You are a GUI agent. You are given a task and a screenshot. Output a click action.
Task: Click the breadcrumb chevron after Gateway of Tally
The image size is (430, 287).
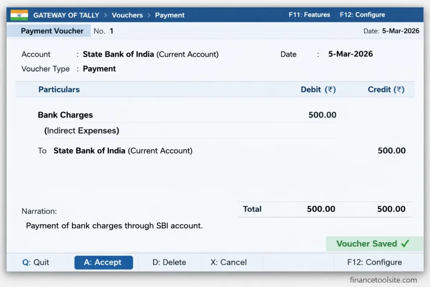[x=105, y=15]
